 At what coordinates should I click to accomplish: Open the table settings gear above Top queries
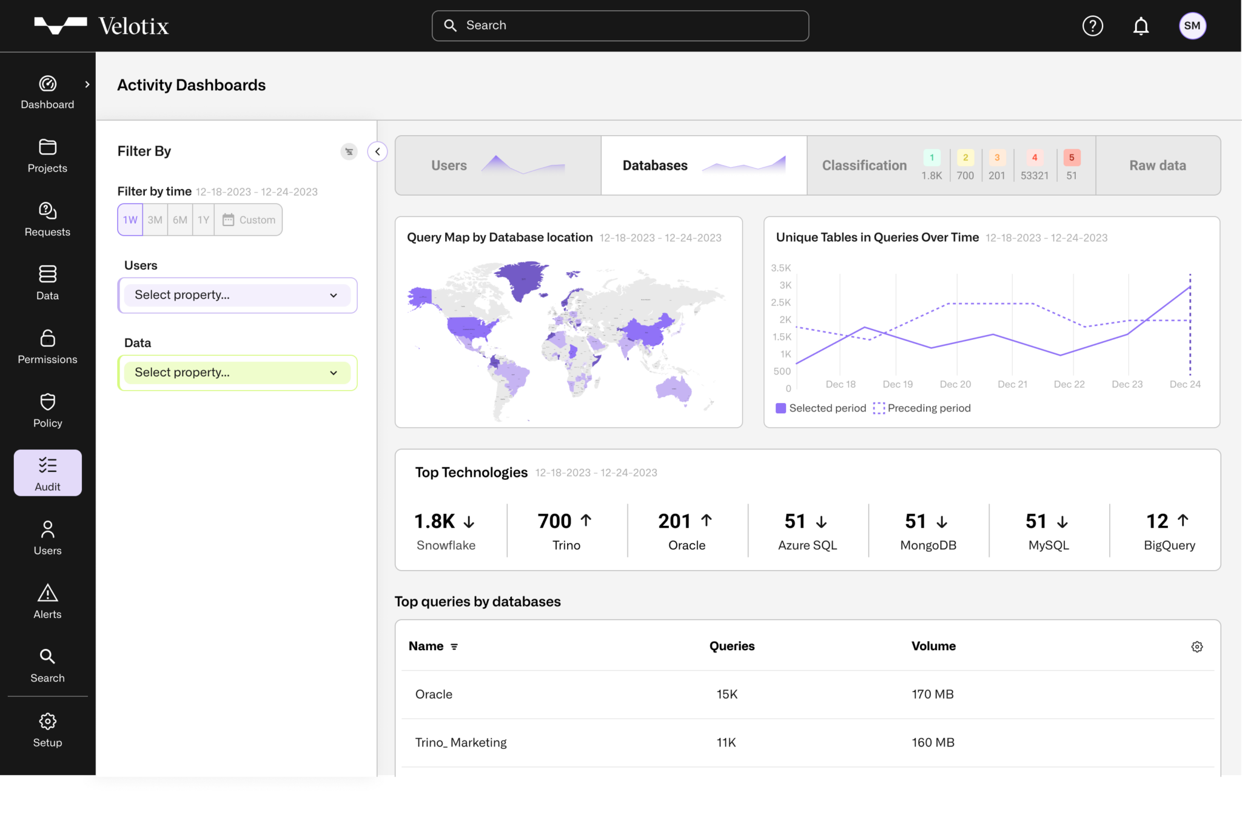[1197, 647]
